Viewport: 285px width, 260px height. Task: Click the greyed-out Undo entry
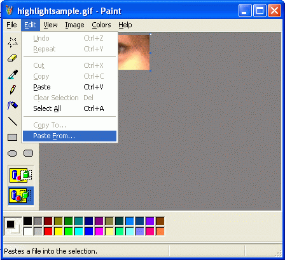(x=69, y=38)
